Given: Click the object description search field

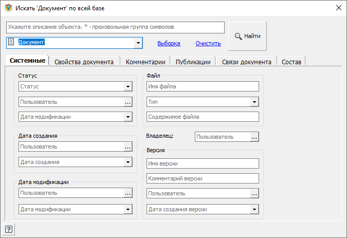Looking at the screenshot, I should point(116,27).
